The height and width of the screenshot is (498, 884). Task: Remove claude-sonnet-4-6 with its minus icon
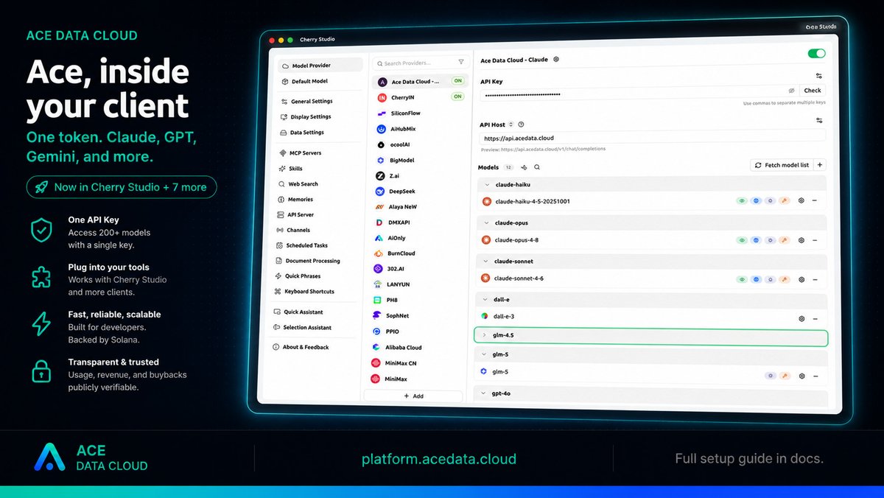point(815,279)
